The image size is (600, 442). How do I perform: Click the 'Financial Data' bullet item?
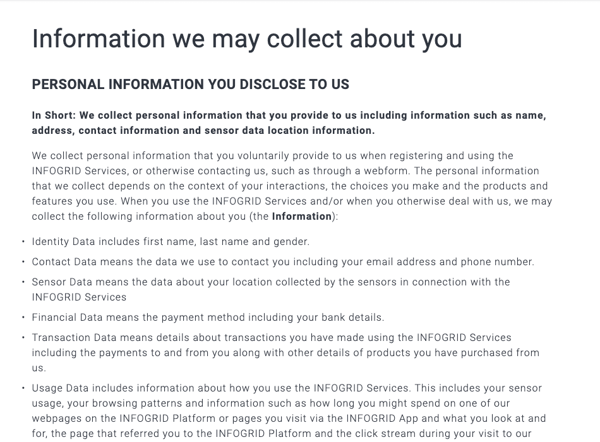pyautogui.click(x=208, y=317)
